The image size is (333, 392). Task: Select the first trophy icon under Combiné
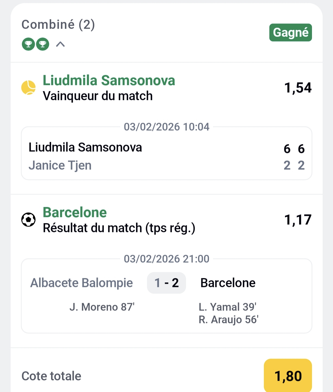28,44
